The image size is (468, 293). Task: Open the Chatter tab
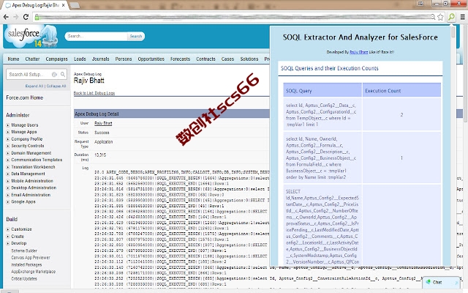pos(32,59)
